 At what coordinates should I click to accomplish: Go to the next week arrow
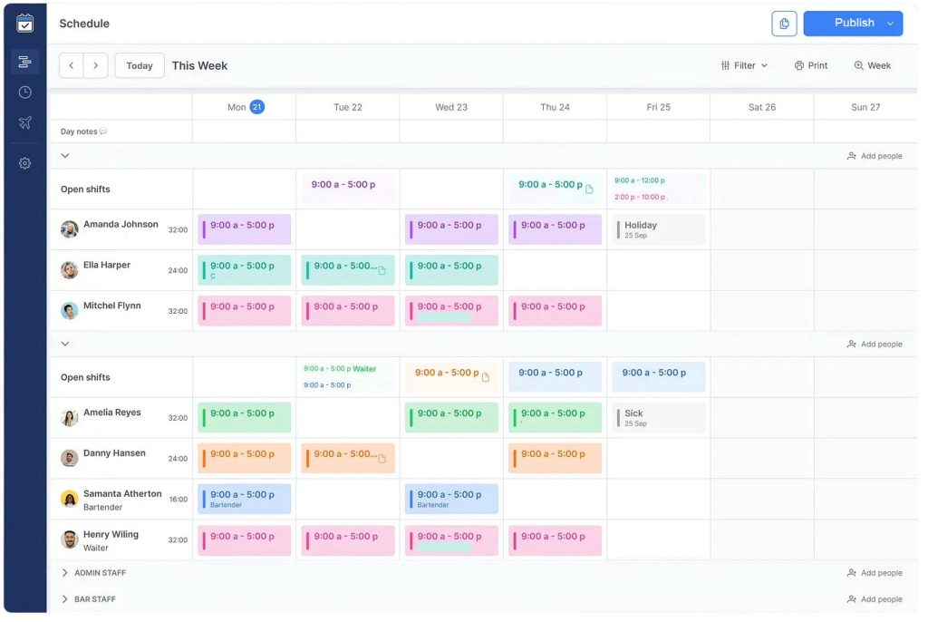pos(96,66)
